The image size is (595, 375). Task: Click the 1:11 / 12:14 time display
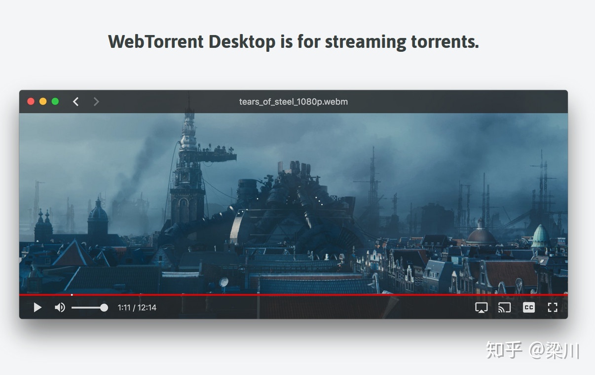pos(137,308)
